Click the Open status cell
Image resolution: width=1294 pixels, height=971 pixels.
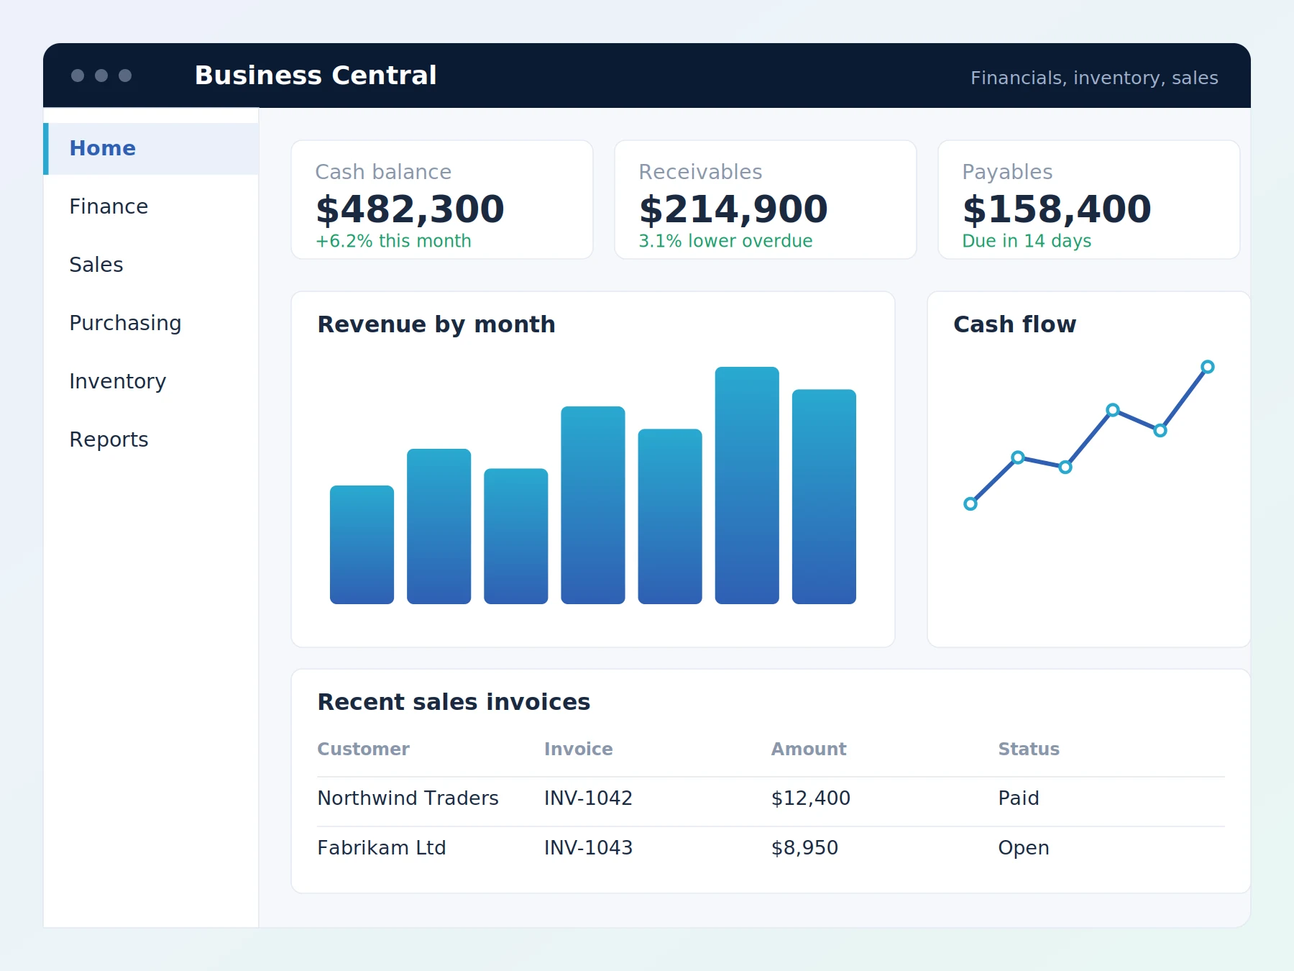[1024, 848]
